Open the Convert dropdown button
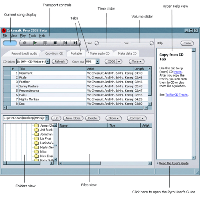This screenshot has width=200, height=206. [137, 118]
